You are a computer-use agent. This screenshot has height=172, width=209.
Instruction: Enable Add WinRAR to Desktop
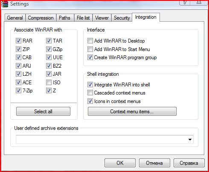pos(90,41)
